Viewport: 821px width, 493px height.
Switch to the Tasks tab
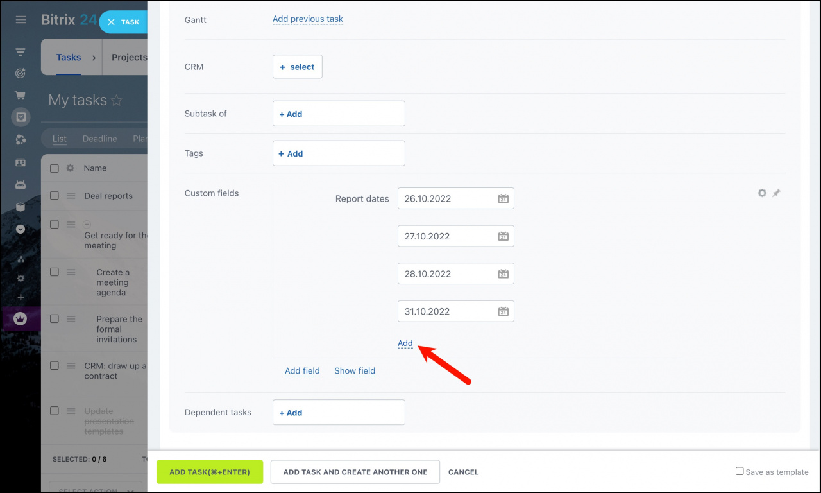click(x=69, y=57)
